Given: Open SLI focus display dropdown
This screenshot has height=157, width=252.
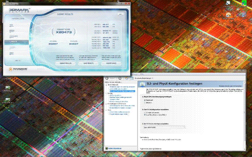Looking at the screenshot, I should click(164, 127).
